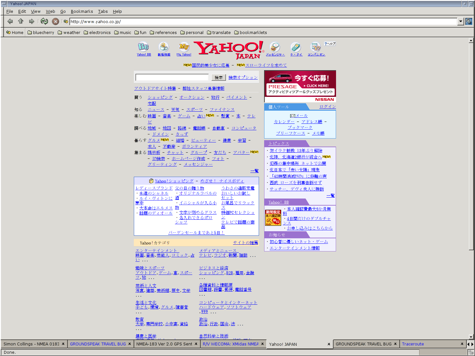
Task: Open the カレンダー link
Action: tap(284, 122)
